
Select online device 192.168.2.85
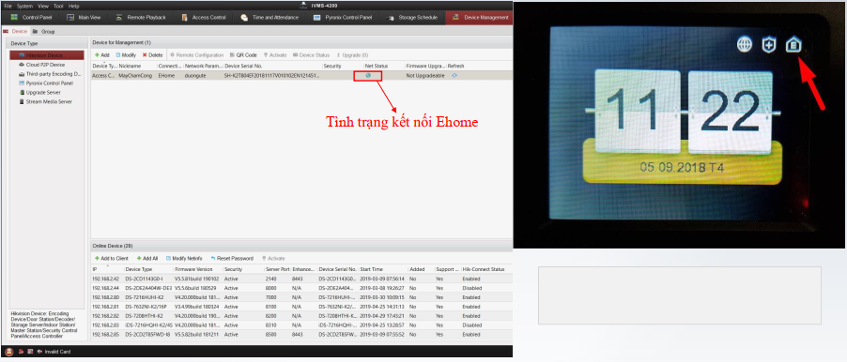(301, 335)
